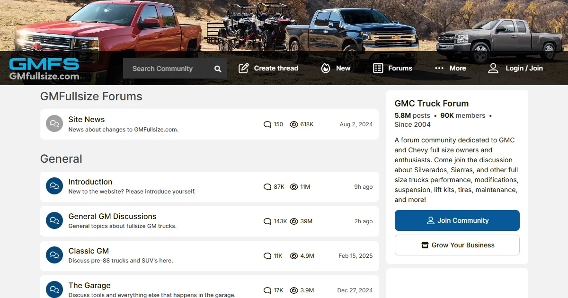
Task: Click the "143K" replies count
Action: pos(280,221)
